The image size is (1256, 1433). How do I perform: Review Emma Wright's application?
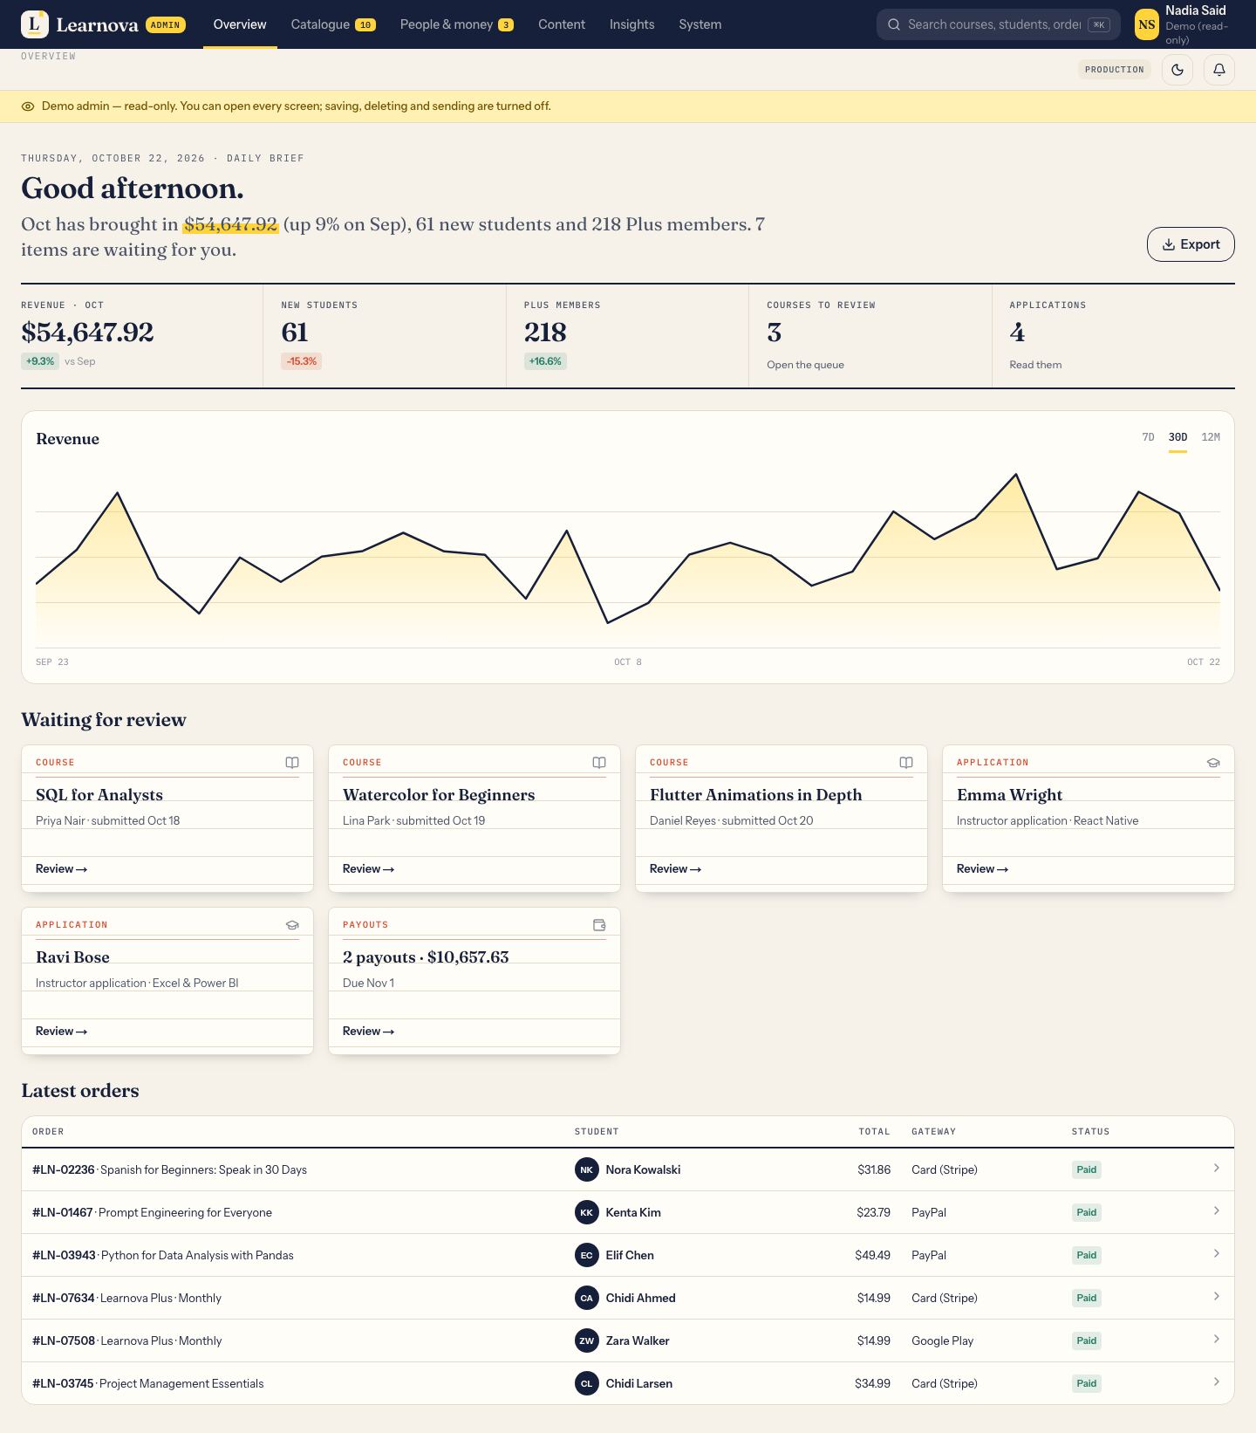pyautogui.click(x=983, y=869)
